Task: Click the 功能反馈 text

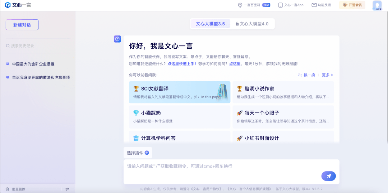Action: [x=324, y=5]
